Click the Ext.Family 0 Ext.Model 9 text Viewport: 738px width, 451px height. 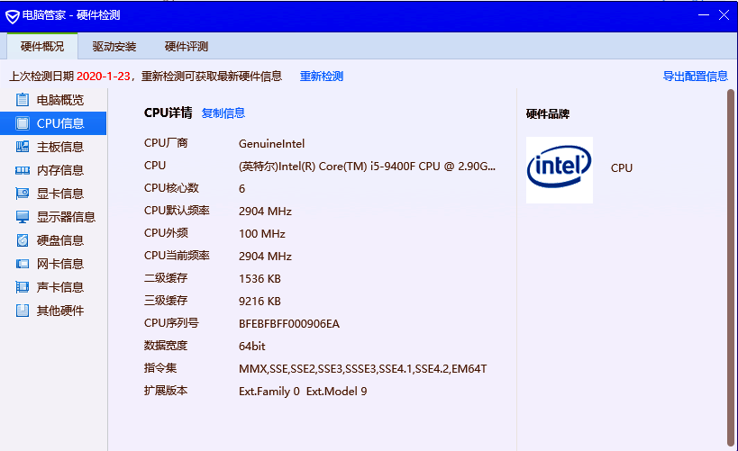point(303,392)
